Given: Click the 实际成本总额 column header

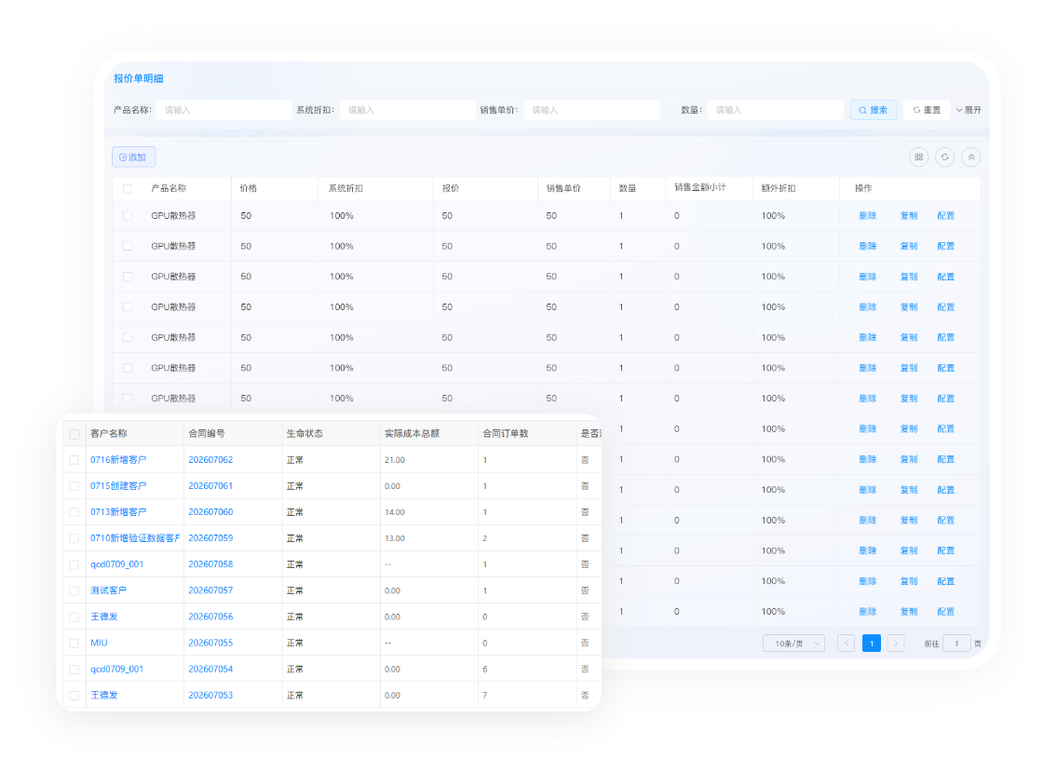Looking at the screenshot, I should pyautogui.click(x=412, y=433).
